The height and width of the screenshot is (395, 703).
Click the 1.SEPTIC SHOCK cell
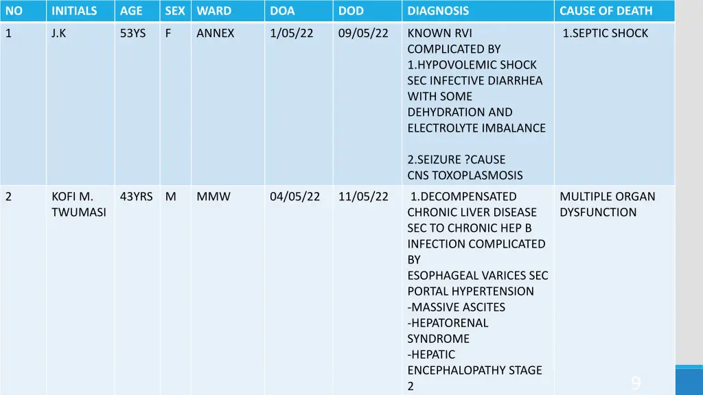click(614, 104)
